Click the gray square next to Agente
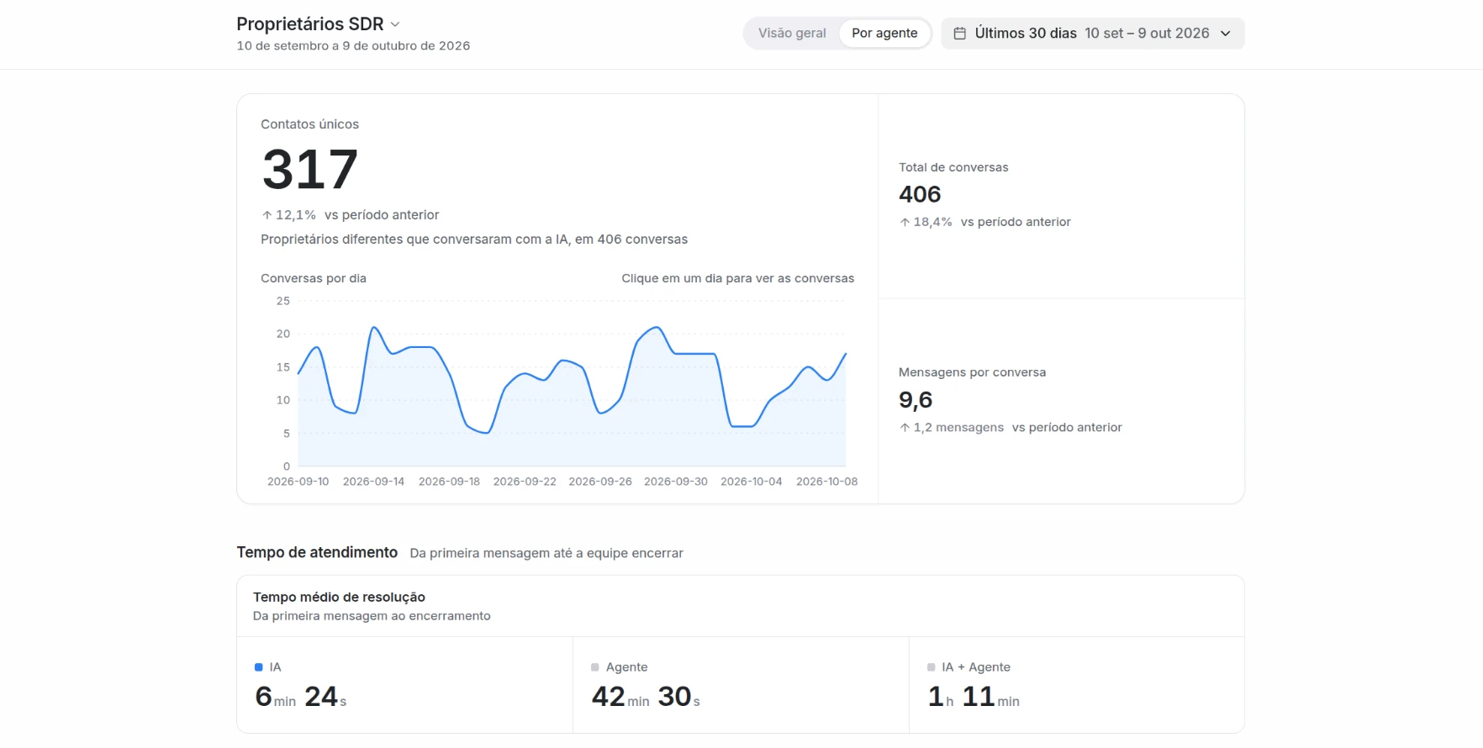 point(595,667)
